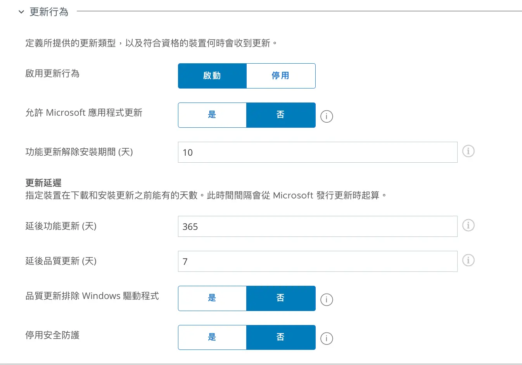Click the 延後品質更新 (天) field showing 7

pos(317,261)
